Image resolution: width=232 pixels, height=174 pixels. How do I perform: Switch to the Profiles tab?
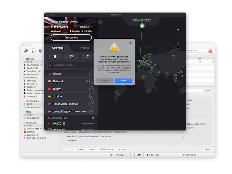point(85,48)
